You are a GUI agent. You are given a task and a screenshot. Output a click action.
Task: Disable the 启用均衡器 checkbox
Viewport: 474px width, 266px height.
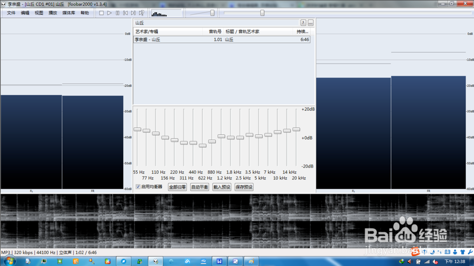coord(138,187)
